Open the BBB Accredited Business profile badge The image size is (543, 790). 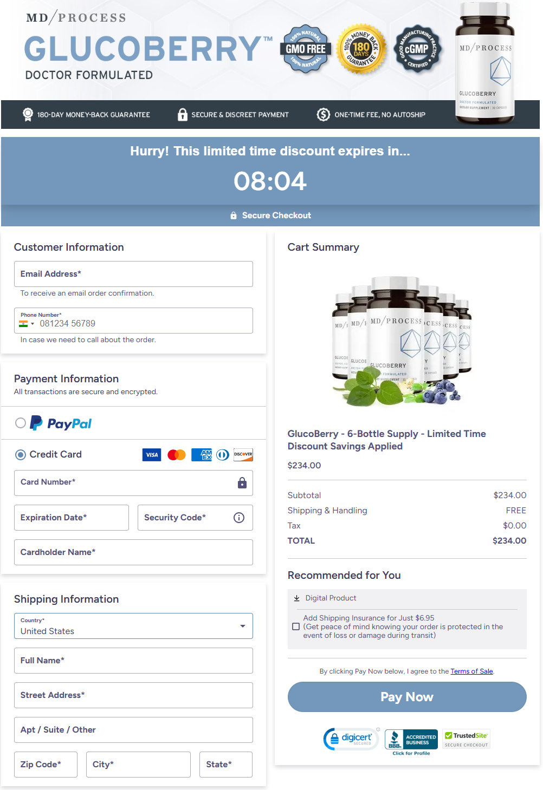(411, 739)
